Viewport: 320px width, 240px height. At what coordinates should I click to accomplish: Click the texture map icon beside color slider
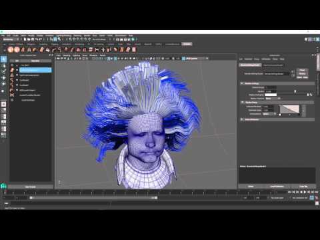coord(311,95)
